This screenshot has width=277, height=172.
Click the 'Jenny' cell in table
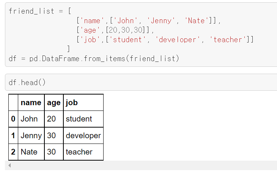(31, 136)
